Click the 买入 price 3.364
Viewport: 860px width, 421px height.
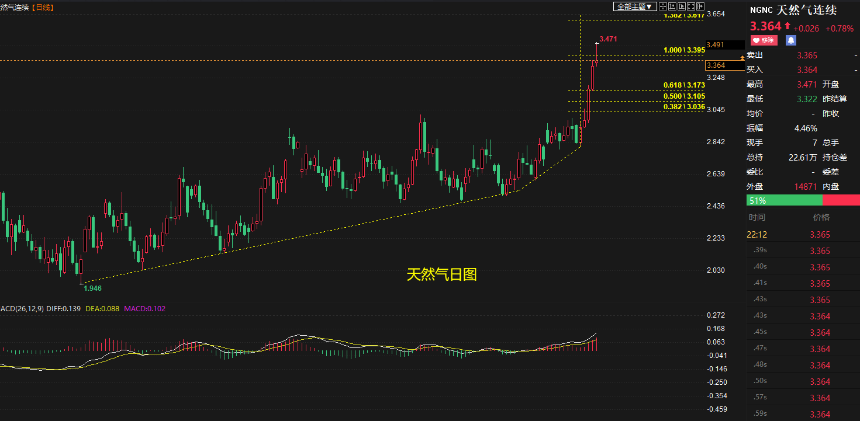coord(807,70)
